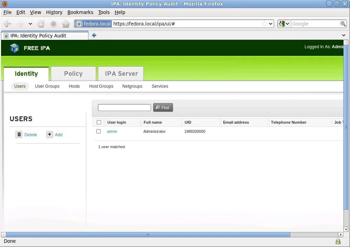350x247 pixels.
Task: Open the View menu
Action: coord(36,12)
